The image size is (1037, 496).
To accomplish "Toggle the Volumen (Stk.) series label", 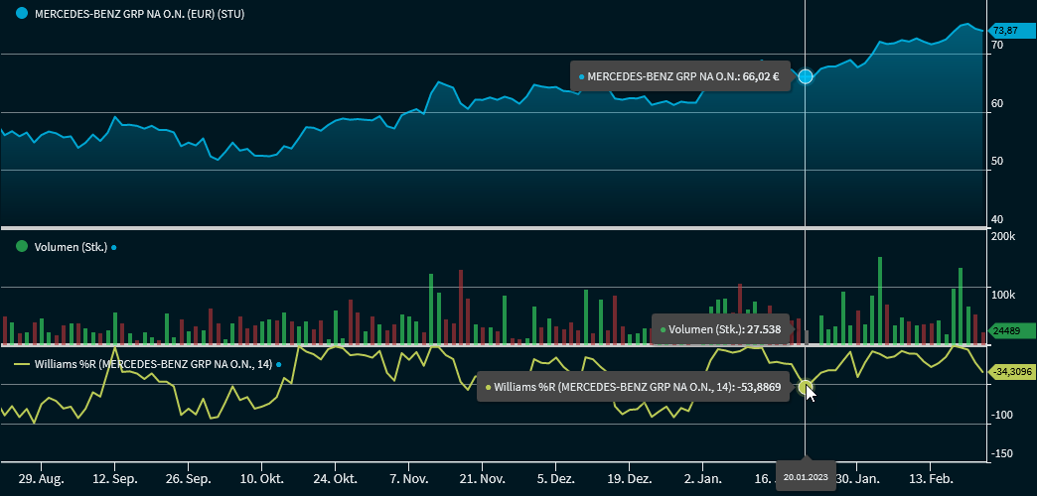I will coord(70,247).
